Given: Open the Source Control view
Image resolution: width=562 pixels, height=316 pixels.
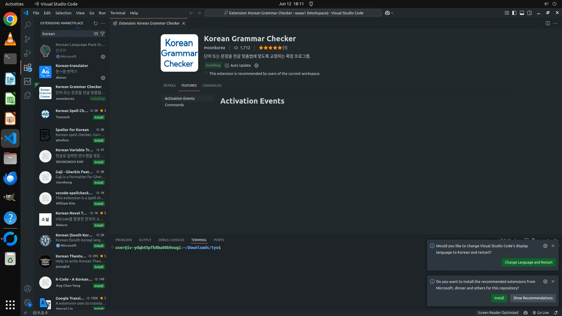Looking at the screenshot, I should click(28, 39).
